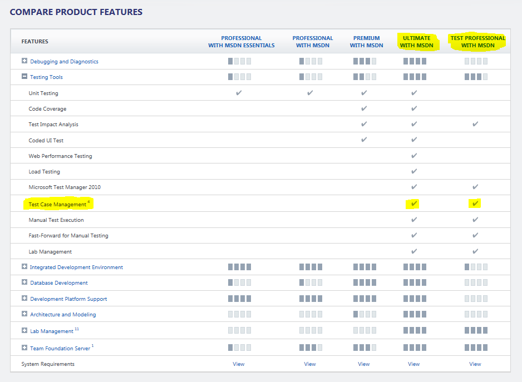The image size is (522, 382).
Task: Click Load Testing checkmark under Ultimate
Action: (x=414, y=171)
